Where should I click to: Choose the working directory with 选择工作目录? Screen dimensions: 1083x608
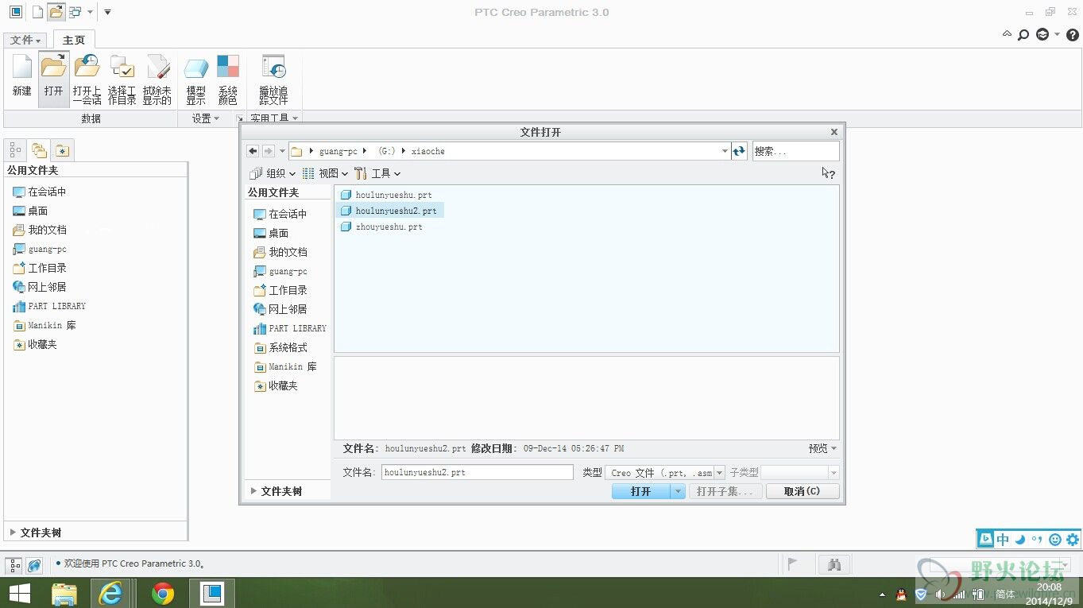(x=122, y=79)
